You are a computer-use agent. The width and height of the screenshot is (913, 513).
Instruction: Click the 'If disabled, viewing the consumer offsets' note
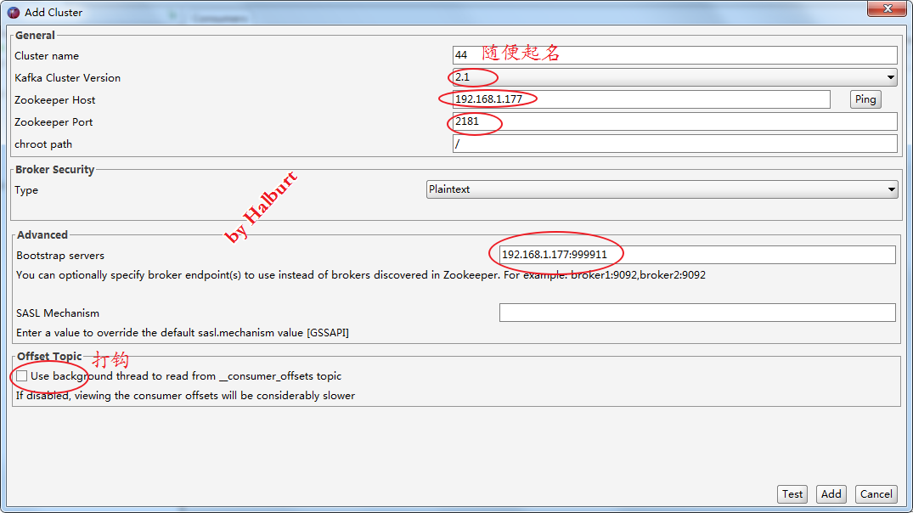[x=185, y=396]
